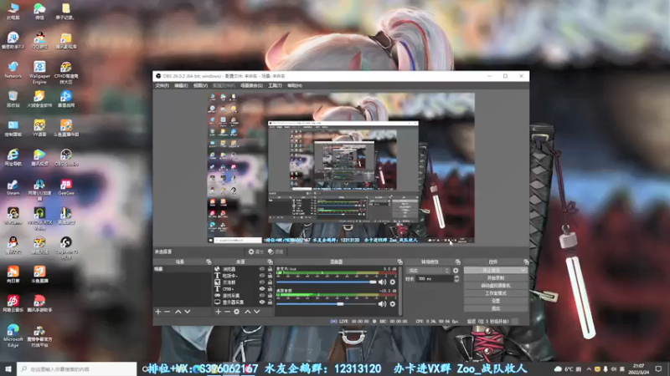Screen dimensions: 670x376
Task: Select the OBS Studio desktop shortcut
Action: tap(66, 157)
